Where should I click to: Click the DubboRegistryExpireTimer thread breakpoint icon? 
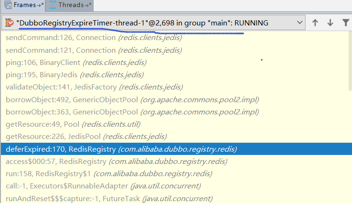[x=9, y=23]
